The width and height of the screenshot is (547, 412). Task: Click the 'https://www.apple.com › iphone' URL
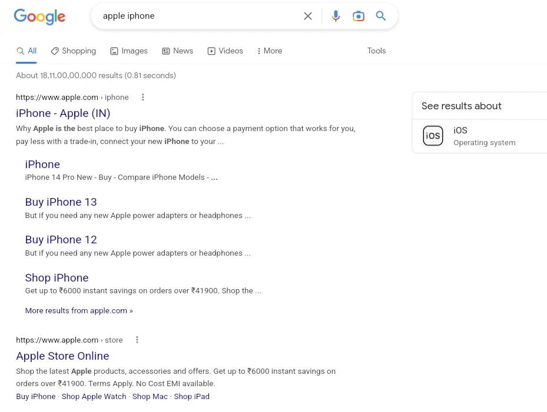pos(72,97)
